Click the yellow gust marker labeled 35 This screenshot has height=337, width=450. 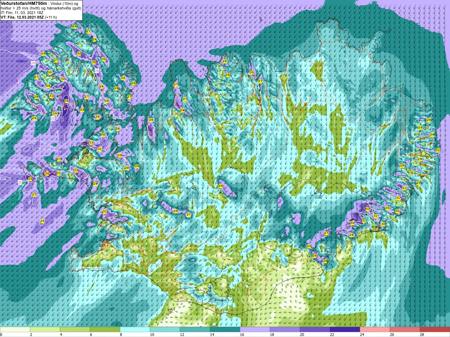pyautogui.click(x=30, y=179)
